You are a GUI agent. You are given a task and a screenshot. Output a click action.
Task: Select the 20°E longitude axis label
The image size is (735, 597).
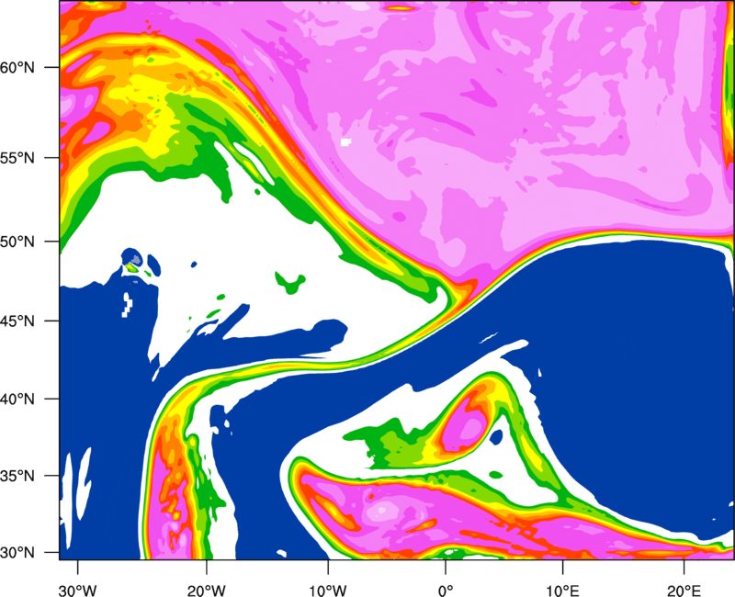[x=684, y=591]
